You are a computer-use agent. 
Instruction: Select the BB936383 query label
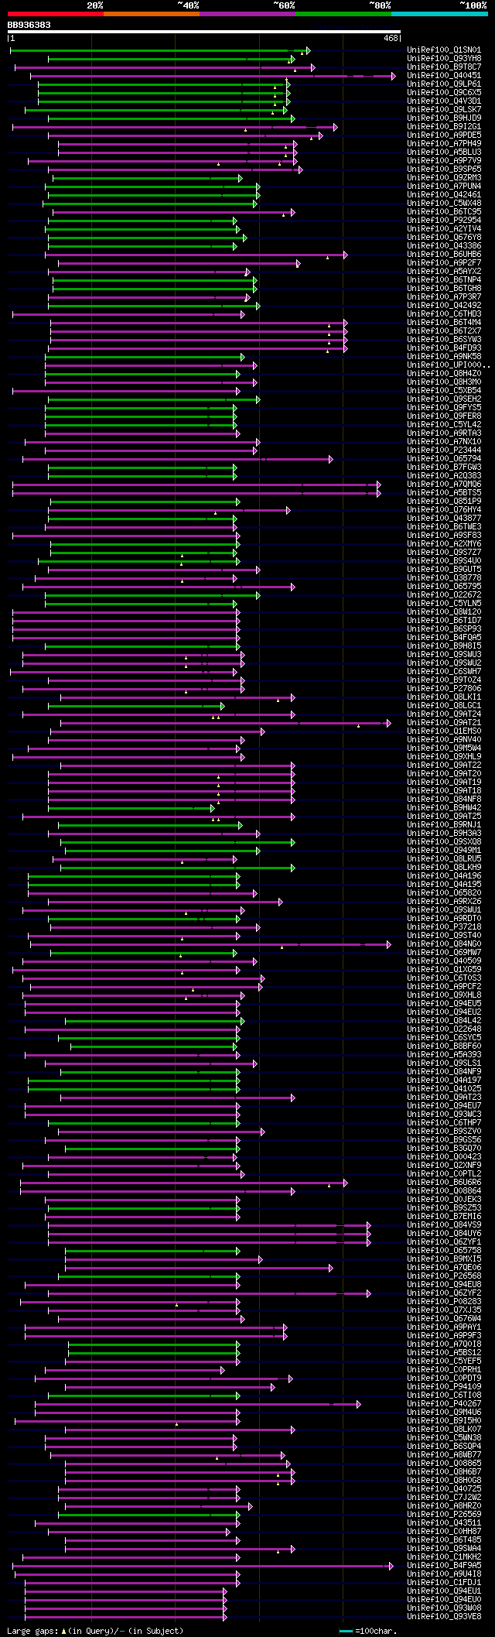(29, 25)
